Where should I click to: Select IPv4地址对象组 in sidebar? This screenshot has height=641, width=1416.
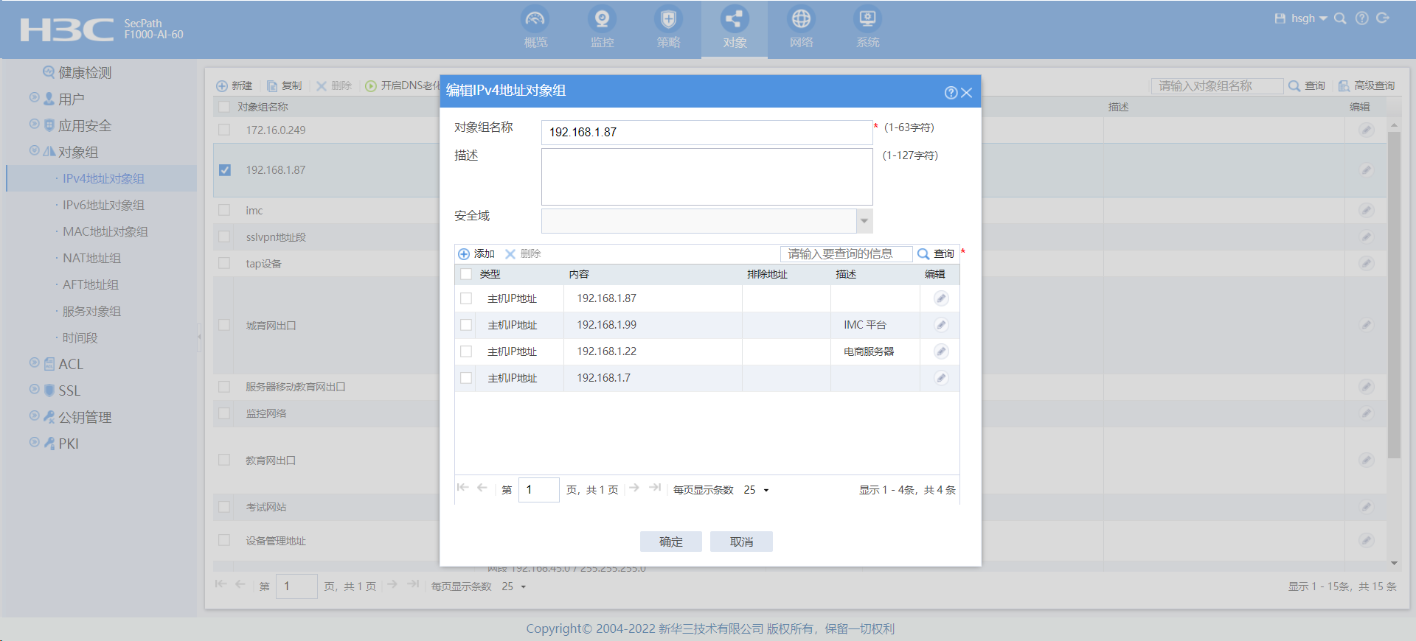(103, 178)
